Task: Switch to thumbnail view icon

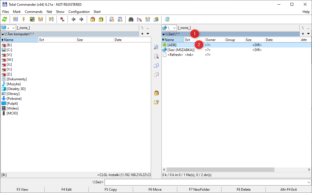Action: click(32, 20)
